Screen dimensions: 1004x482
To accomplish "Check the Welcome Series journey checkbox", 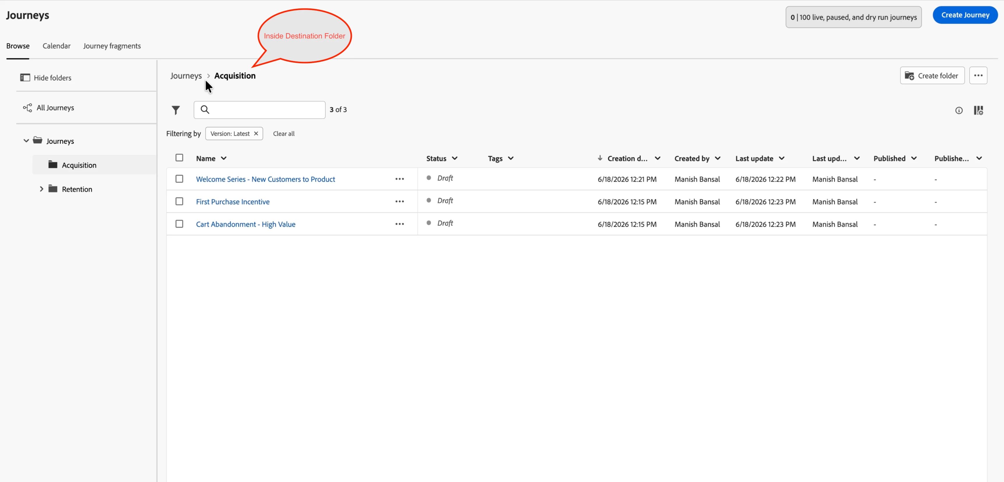I will (x=179, y=179).
